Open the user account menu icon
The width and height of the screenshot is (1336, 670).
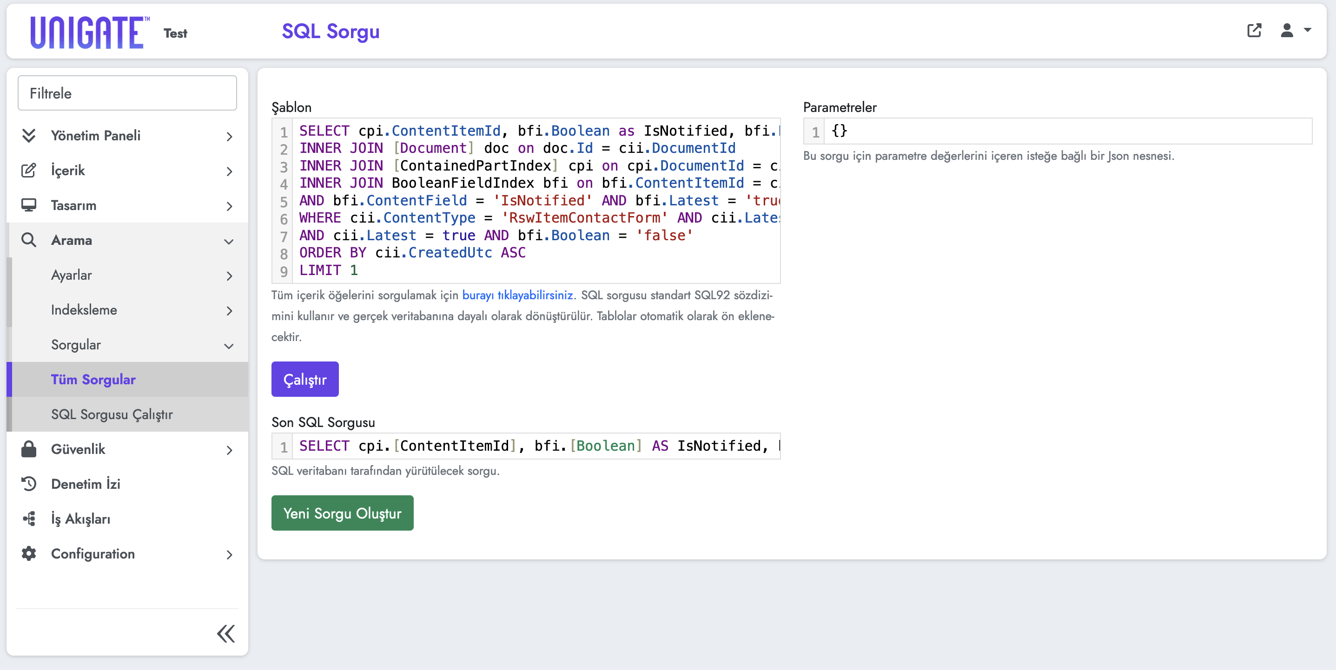click(1287, 31)
